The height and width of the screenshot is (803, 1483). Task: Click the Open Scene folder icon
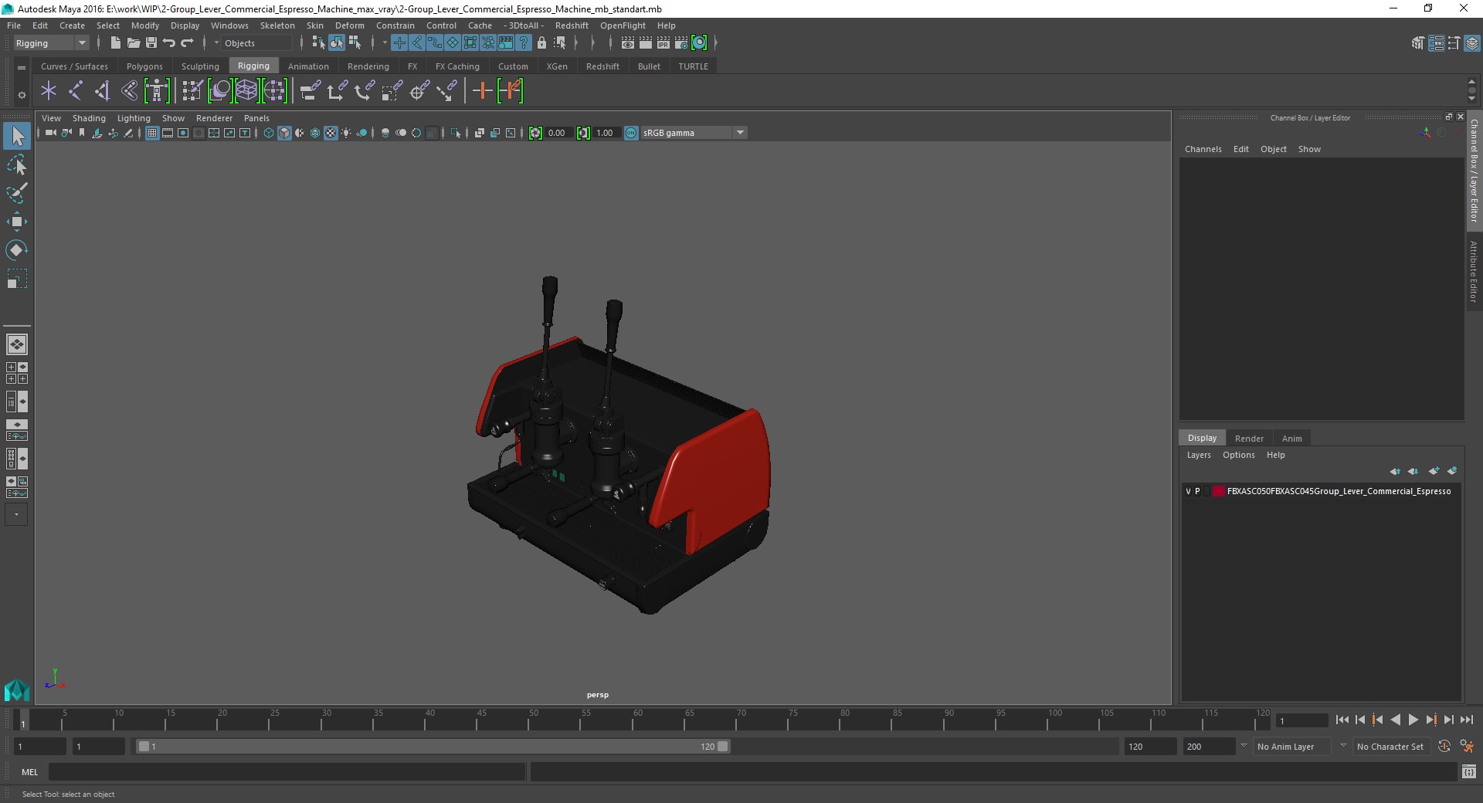click(133, 43)
